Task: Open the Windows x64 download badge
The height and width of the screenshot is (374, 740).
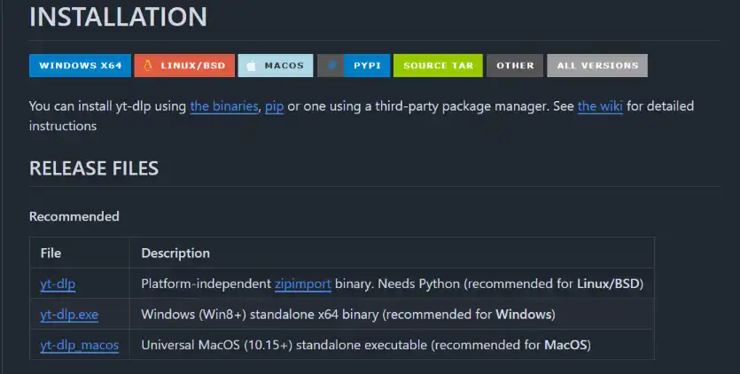Action: [80, 66]
